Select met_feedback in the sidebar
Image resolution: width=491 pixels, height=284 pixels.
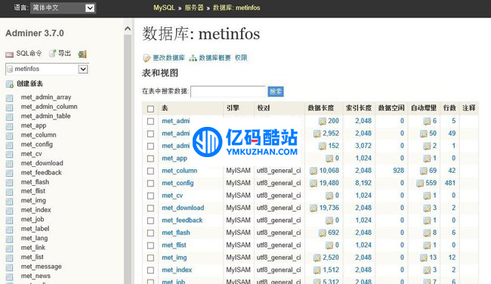pyautogui.click(x=42, y=172)
